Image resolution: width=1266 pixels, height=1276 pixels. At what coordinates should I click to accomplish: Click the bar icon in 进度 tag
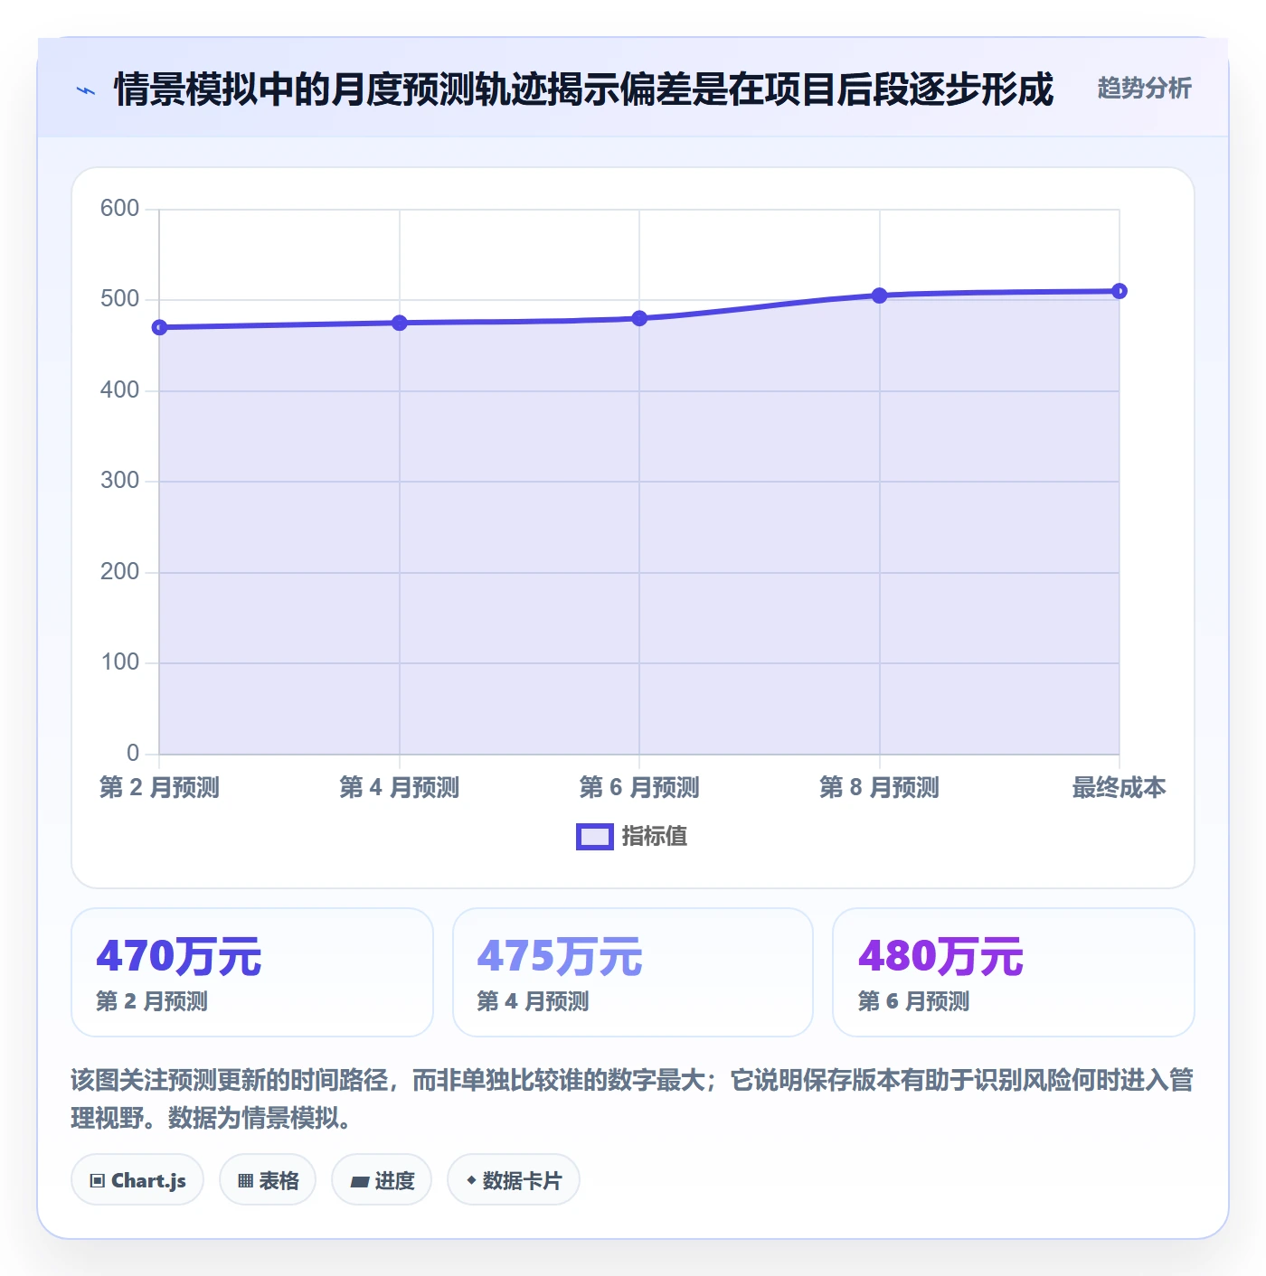359,1181
